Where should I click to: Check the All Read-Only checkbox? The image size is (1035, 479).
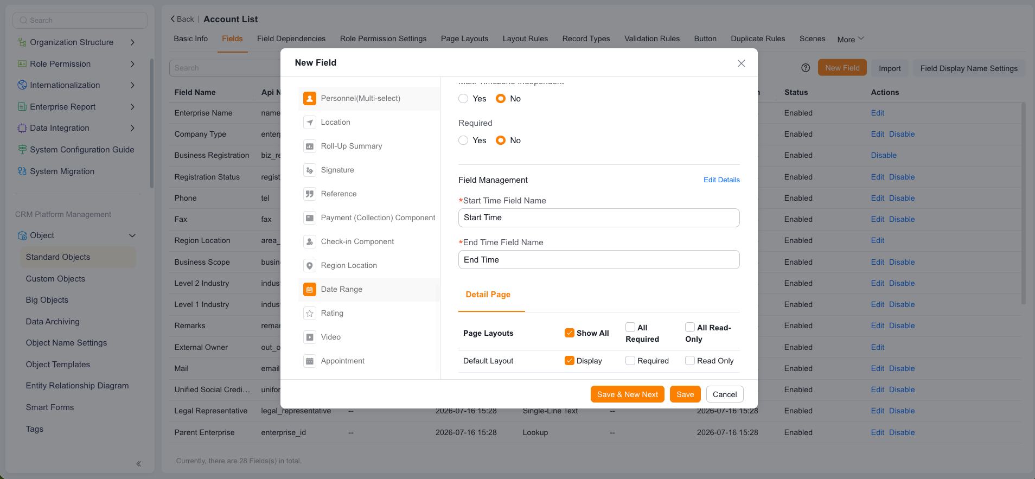(690, 327)
